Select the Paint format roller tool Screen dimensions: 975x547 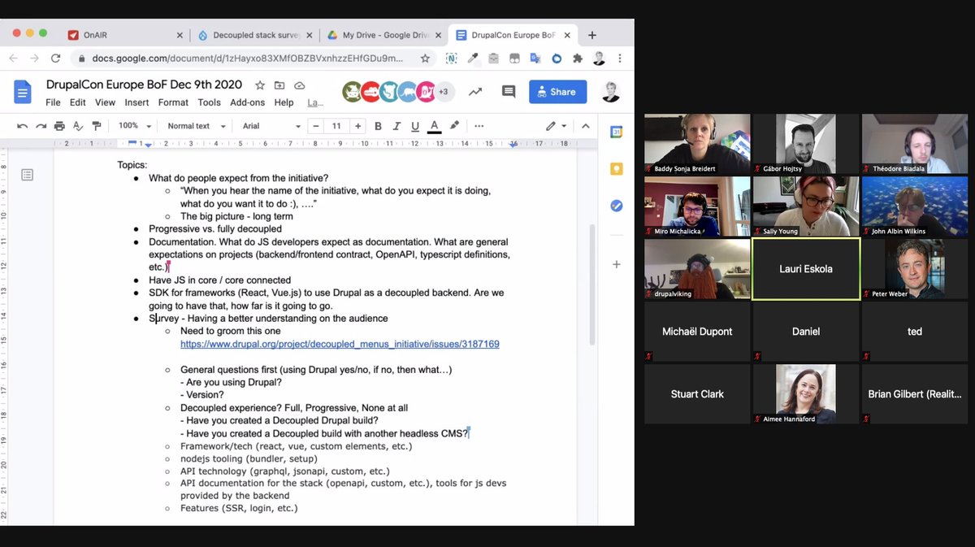(x=97, y=126)
